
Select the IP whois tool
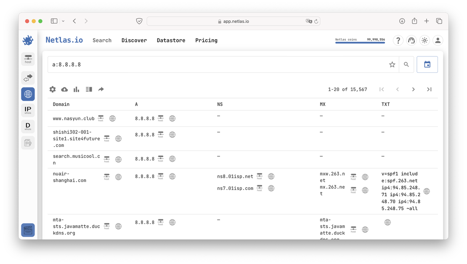tap(28, 110)
